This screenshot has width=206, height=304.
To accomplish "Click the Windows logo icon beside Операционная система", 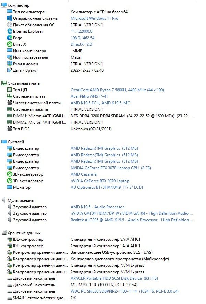I will tap(10, 18).
